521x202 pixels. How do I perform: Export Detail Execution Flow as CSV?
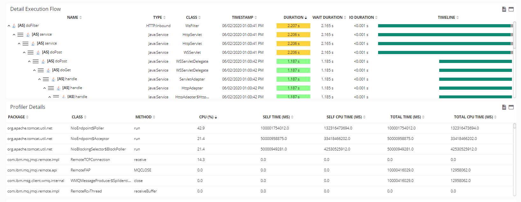pyautogui.click(x=504, y=9)
